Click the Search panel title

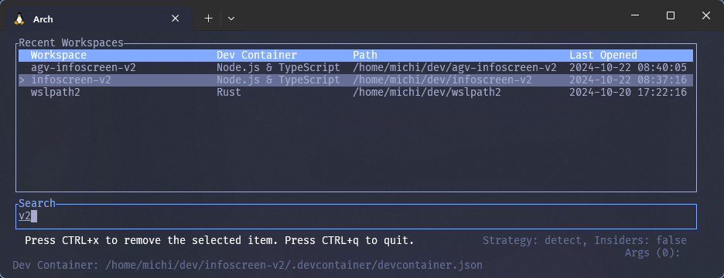37,203
